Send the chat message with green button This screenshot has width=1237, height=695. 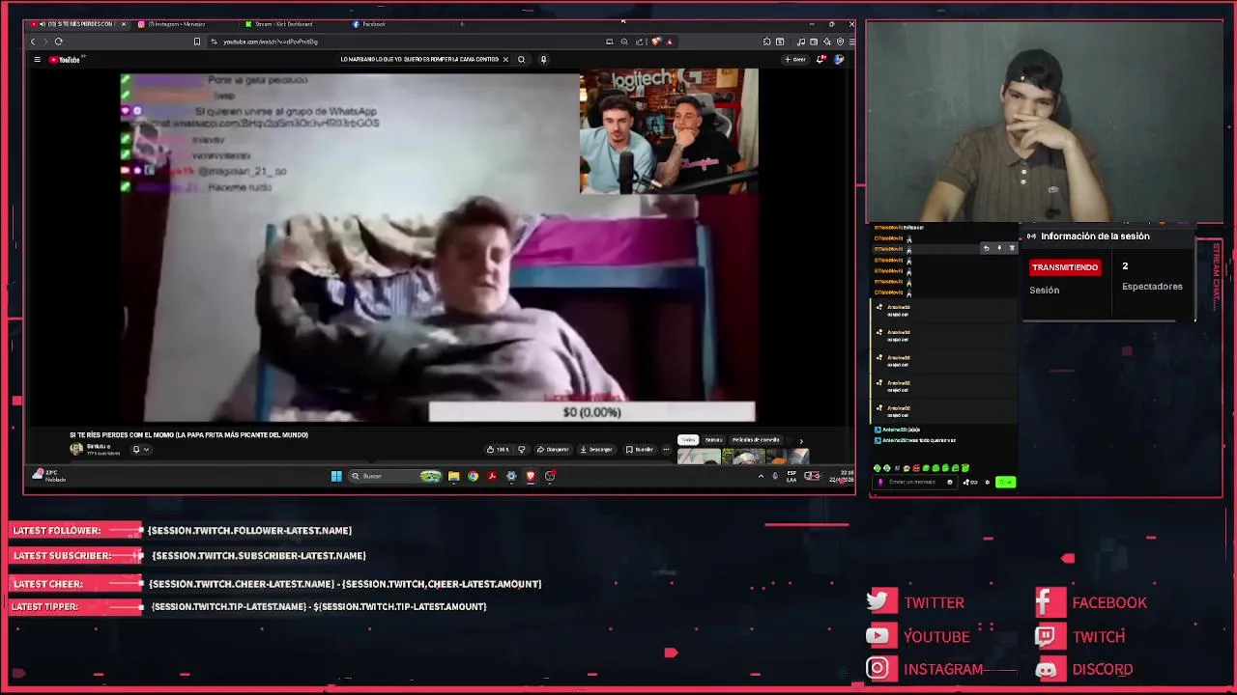click(1005, 482)
